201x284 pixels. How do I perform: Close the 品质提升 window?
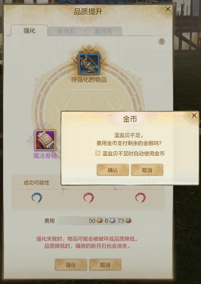click(168, 10)
